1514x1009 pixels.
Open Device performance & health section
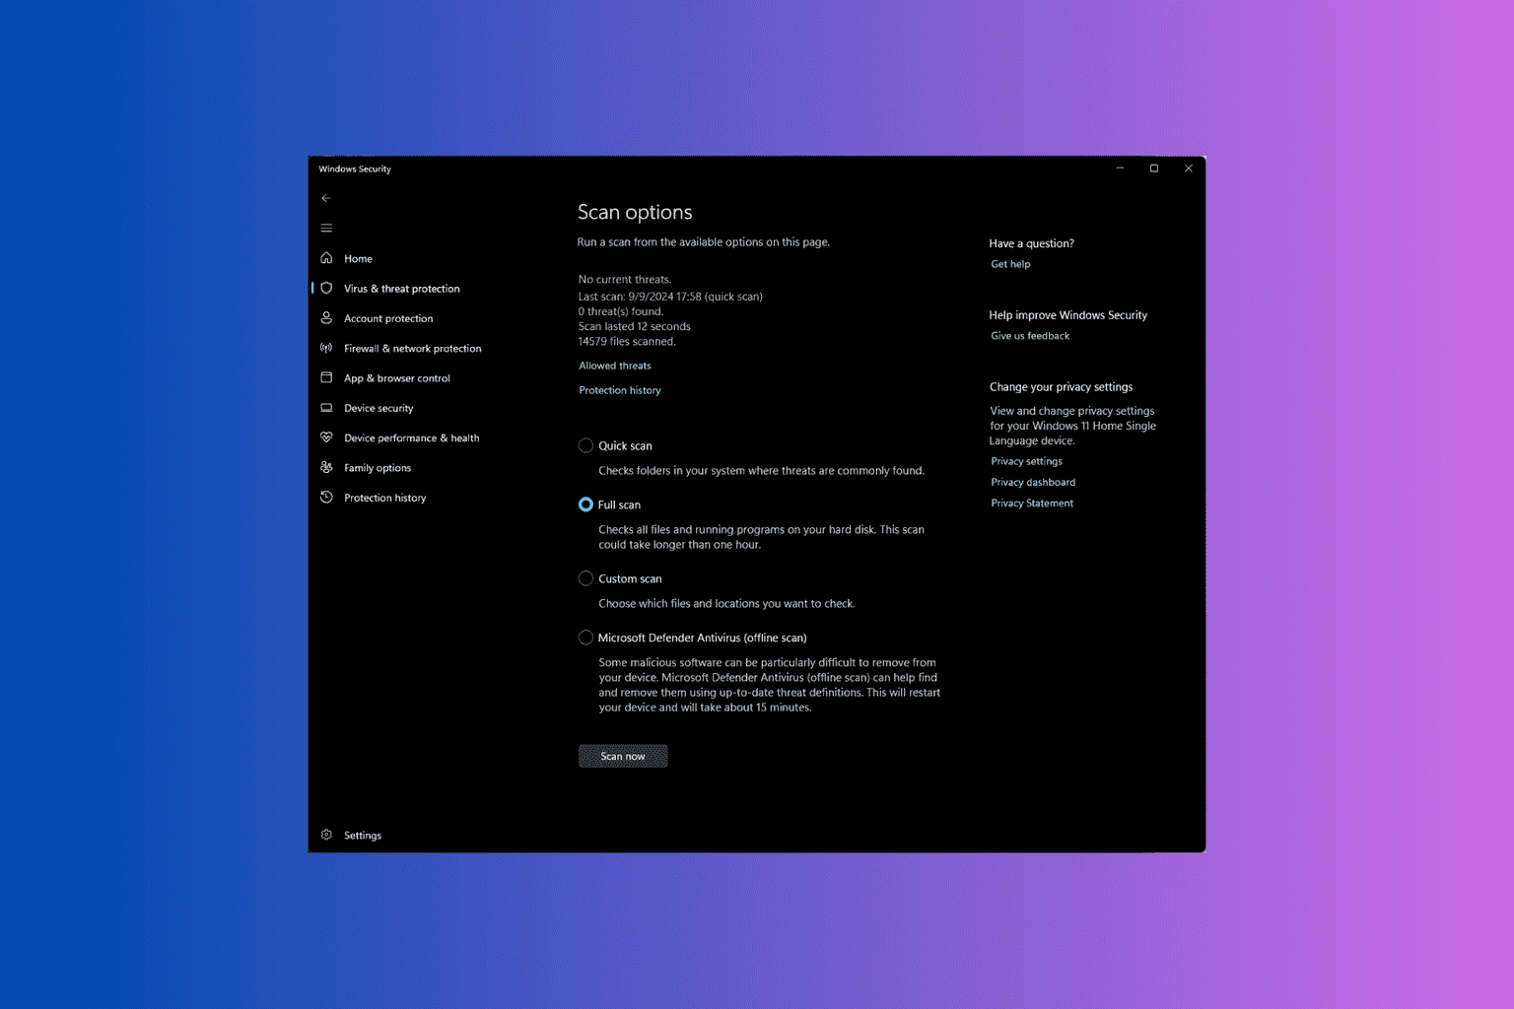tap(412, 438)
